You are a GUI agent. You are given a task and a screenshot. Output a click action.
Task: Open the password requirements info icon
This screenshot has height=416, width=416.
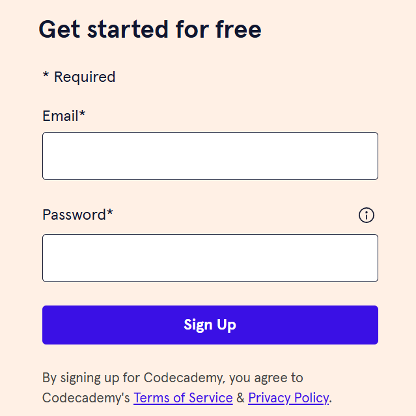pyautogui.click(x=367, y=215)
